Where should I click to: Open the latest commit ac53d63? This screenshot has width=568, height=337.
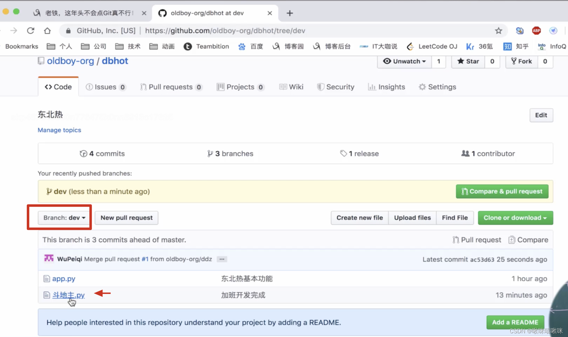[x=482, y=260]
